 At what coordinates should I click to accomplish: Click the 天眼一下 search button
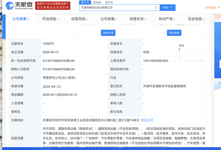coord(167,8)
